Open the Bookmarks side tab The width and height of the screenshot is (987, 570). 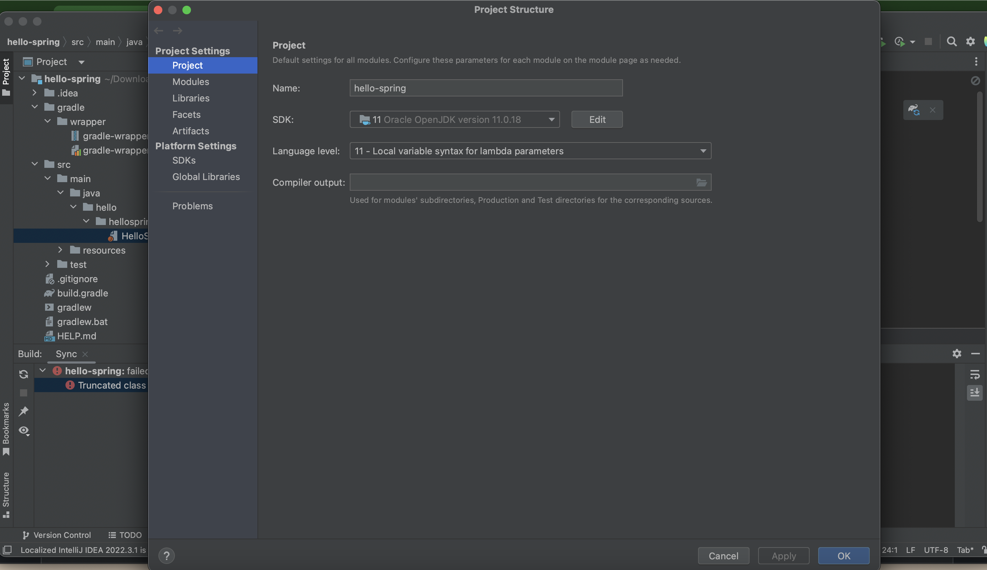click(6, 429)
